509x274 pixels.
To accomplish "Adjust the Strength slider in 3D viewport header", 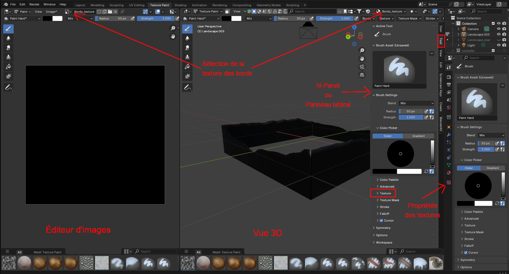I will (335, 18).
